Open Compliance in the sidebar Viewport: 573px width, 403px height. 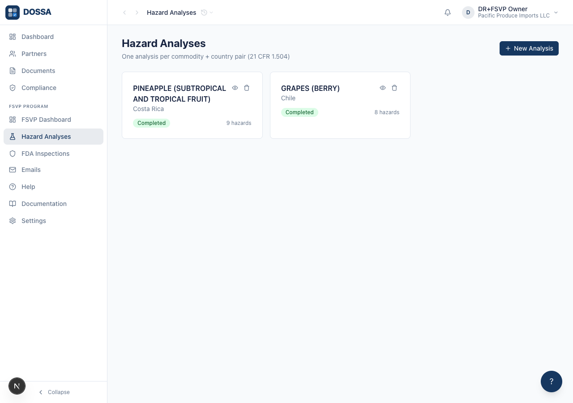(x=53, y=88)
